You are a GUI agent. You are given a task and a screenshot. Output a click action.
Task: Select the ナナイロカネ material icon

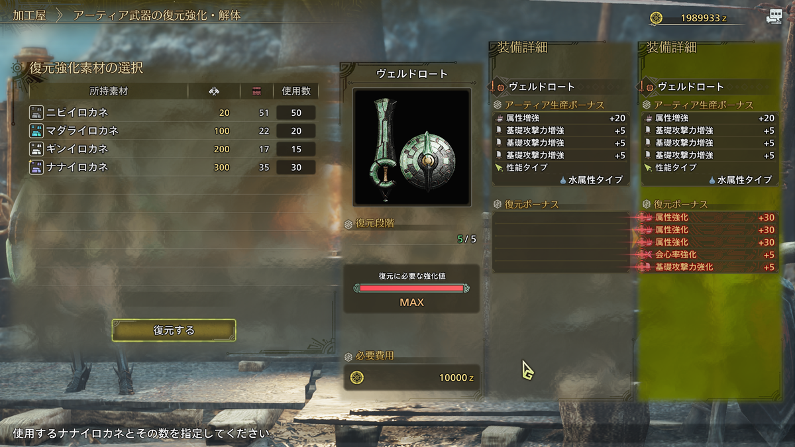point(36,168)
